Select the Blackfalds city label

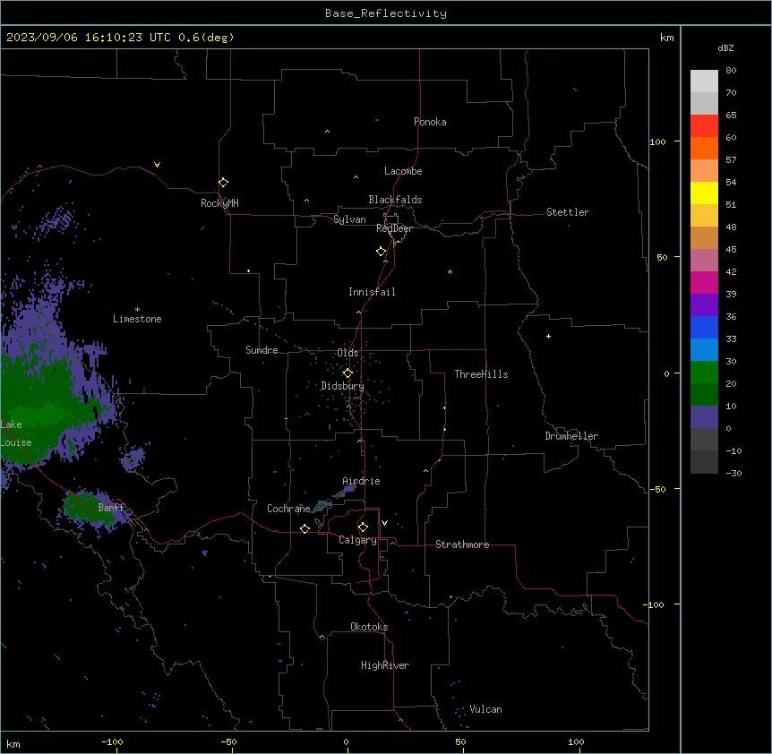[395, 200]
